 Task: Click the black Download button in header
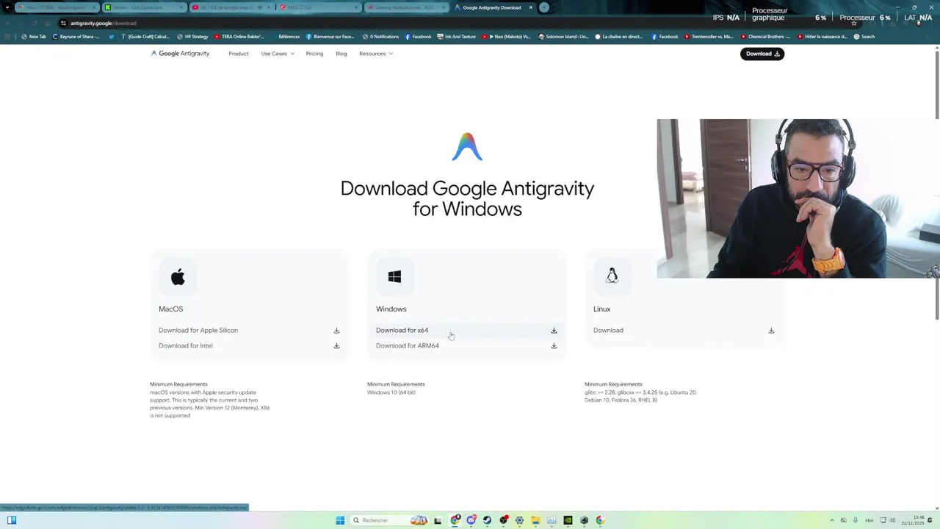coord(762,54)
